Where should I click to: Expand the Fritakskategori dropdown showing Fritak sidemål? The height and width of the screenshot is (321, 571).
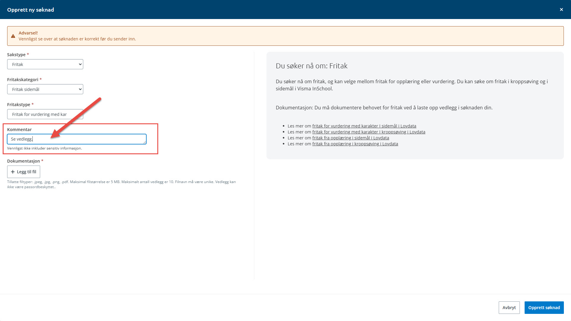tap(45, 89)
